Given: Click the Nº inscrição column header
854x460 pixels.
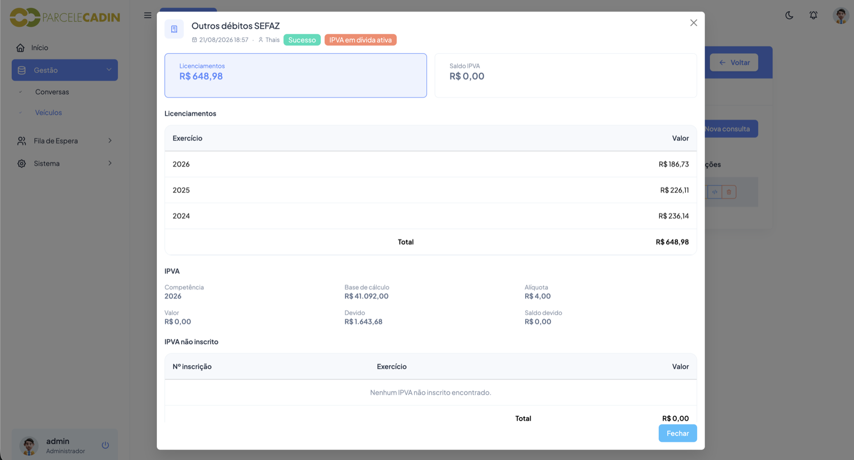Looking at the screenshot, I should click(192, 367).
